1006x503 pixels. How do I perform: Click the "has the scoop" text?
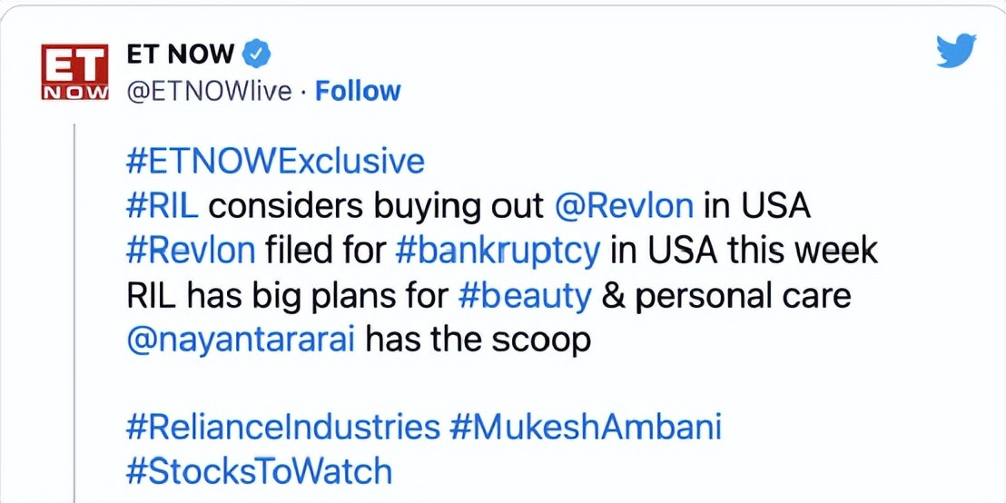[x=478, y=340]
